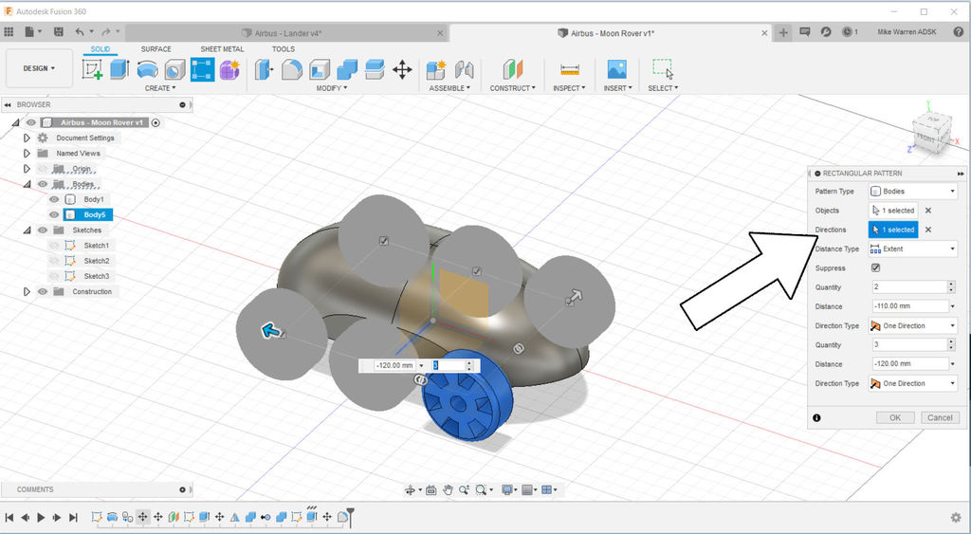Click the Offset Plane construct icon
The image size is (971, 534).
513,69
